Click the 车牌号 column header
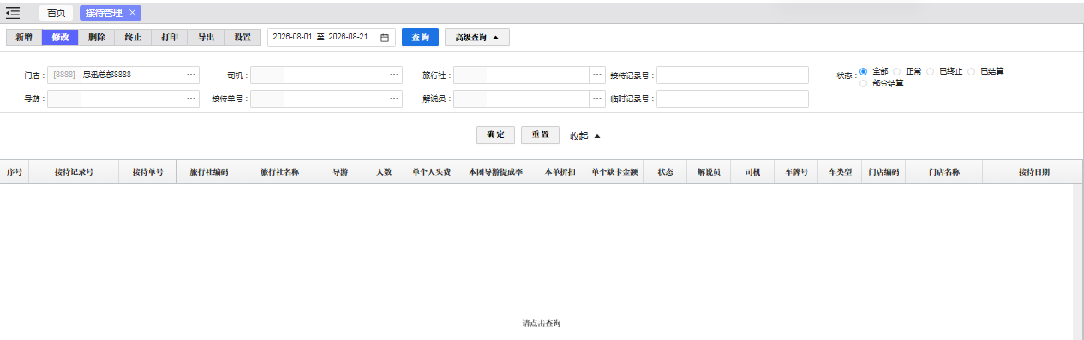This screenshot has height=340, width=1084. (x=796, y=172)
